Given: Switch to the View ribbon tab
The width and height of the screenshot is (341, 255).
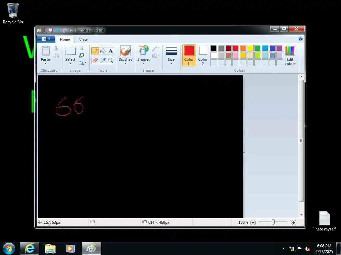Looking at the screenshot, I should coord(83,40).
